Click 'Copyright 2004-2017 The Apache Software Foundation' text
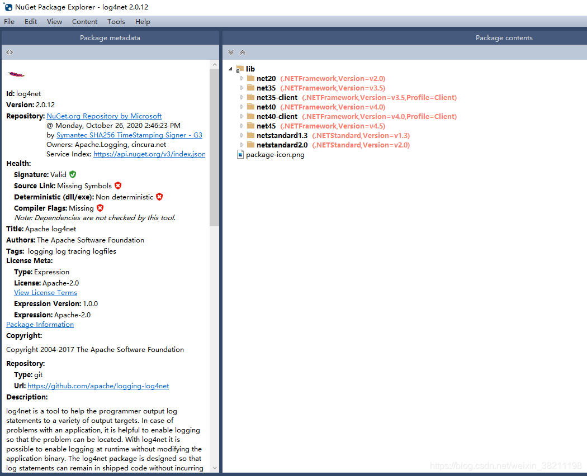Screen dimensions: 587x476 point(95,350)
